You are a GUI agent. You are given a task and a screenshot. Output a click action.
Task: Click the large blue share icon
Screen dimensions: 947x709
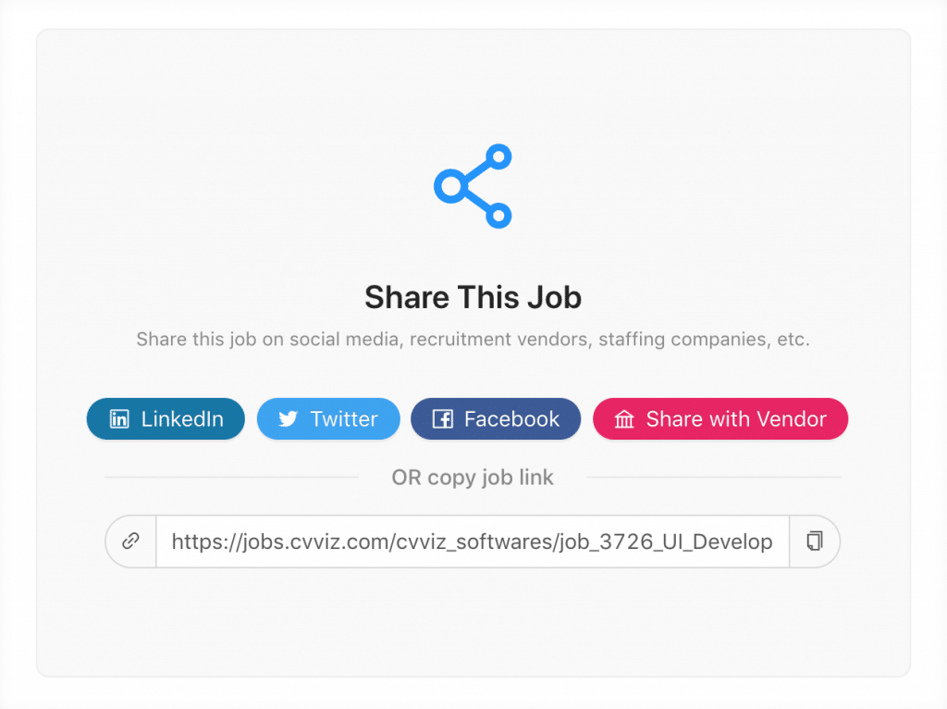(x=473, y=186)
